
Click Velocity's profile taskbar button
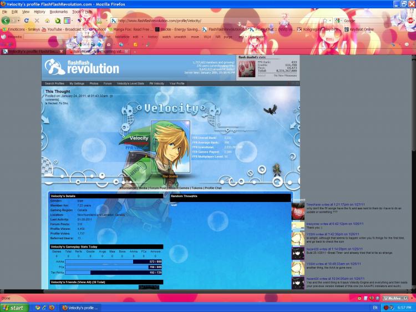[x=80, y=308]
